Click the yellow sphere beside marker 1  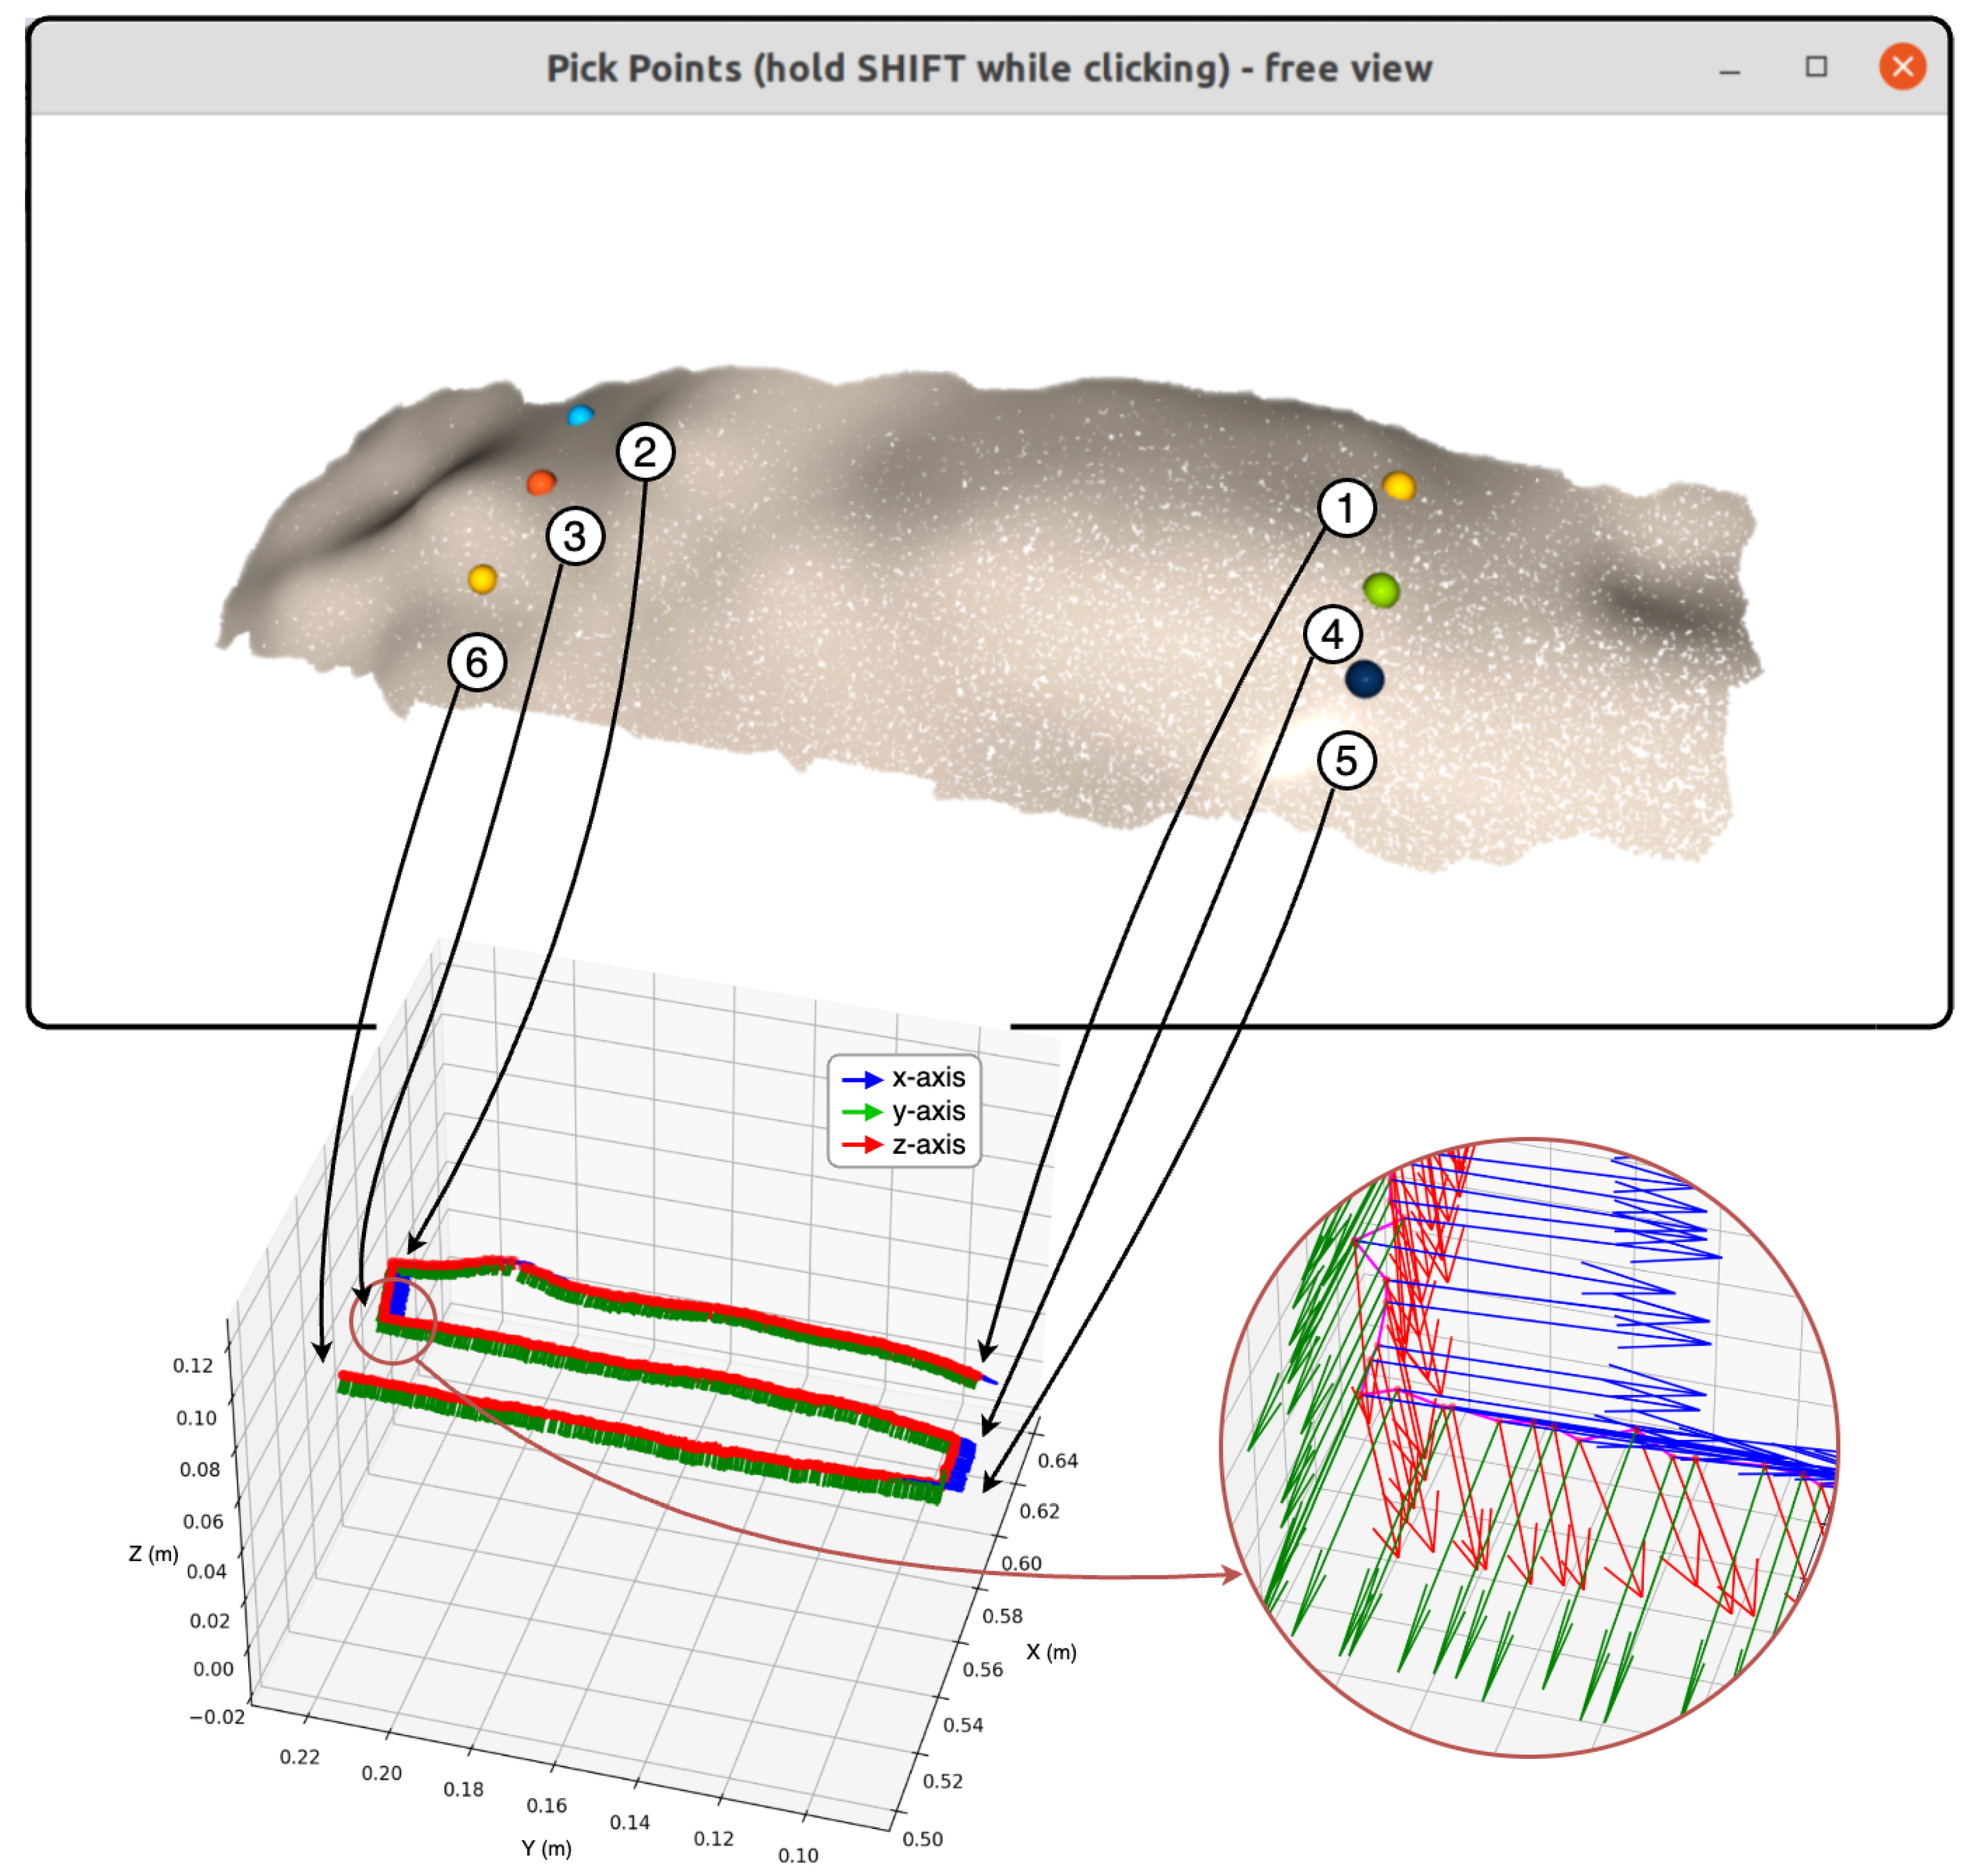click(x=1398, y=487)
